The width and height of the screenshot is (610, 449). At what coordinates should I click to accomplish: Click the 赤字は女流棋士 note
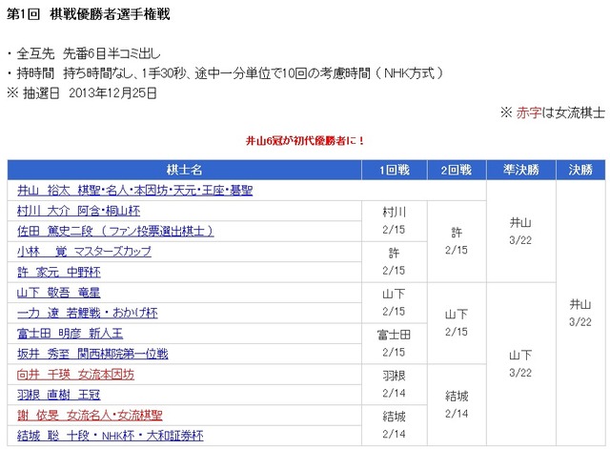click(x=553, y=112)
